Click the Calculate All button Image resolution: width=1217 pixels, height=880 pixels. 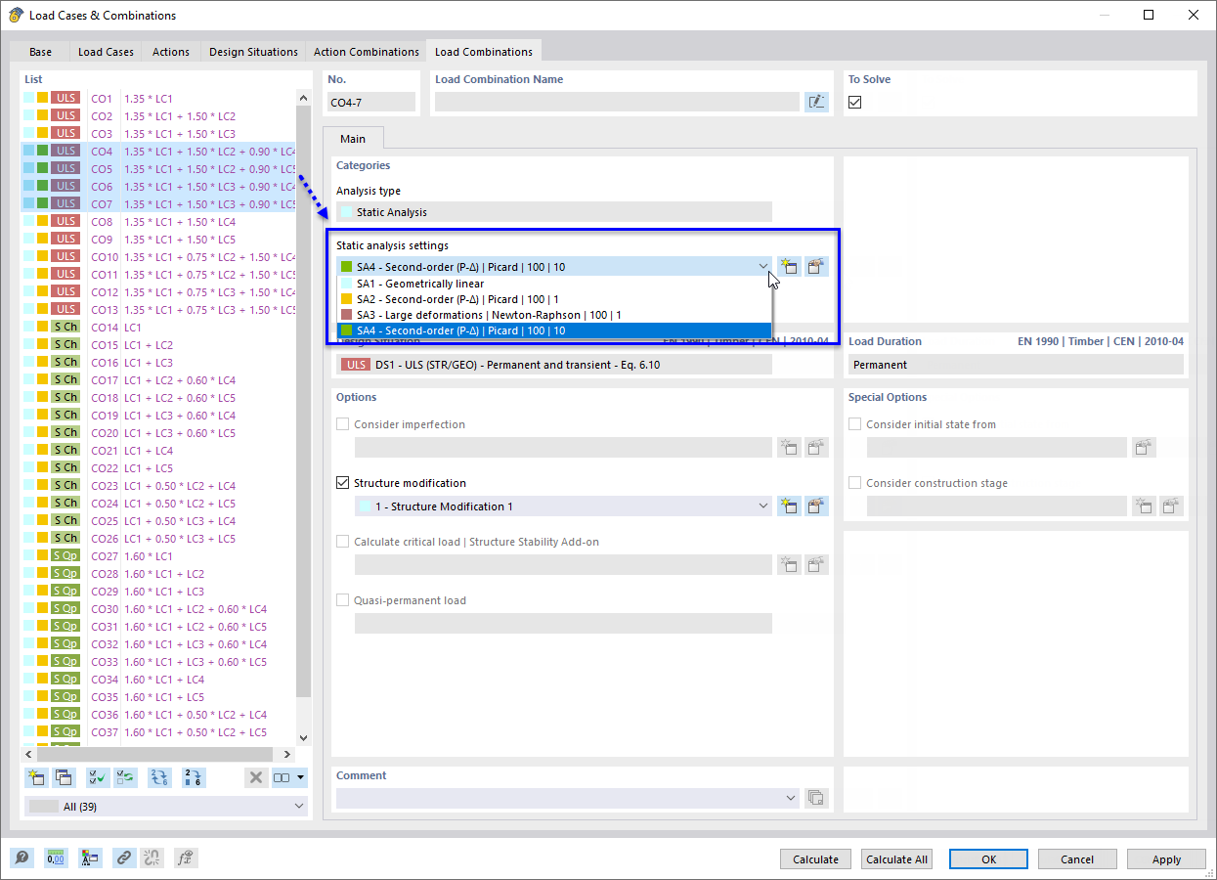pyautogui.click(x=895, y=858)
